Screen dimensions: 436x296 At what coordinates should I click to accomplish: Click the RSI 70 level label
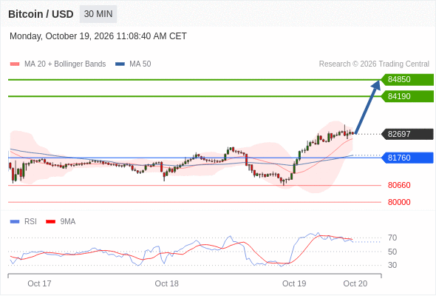[392, 238]
